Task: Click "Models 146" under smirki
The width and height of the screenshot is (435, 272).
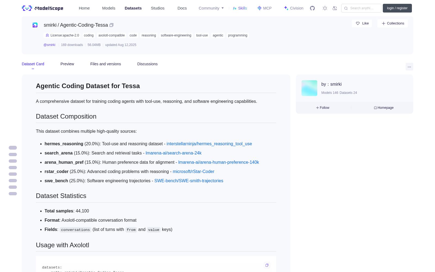Action: (330, 93)
